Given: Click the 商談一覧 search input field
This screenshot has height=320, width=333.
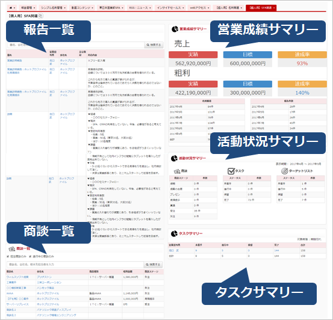Looking at the screenshot, I should [x=75, y=265].
